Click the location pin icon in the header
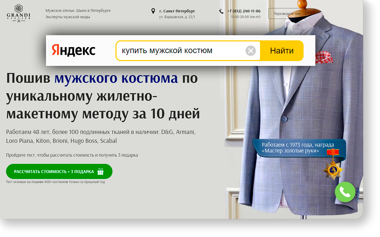This screenshot has height=237, width=380. point(154,11)
